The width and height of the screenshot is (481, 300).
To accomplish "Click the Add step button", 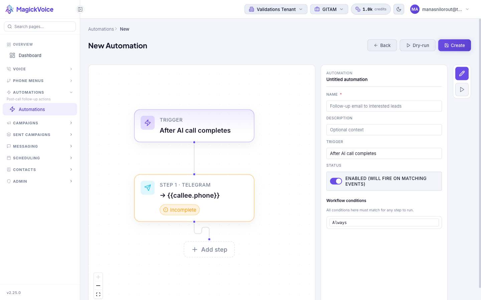I will pos(209,250).
